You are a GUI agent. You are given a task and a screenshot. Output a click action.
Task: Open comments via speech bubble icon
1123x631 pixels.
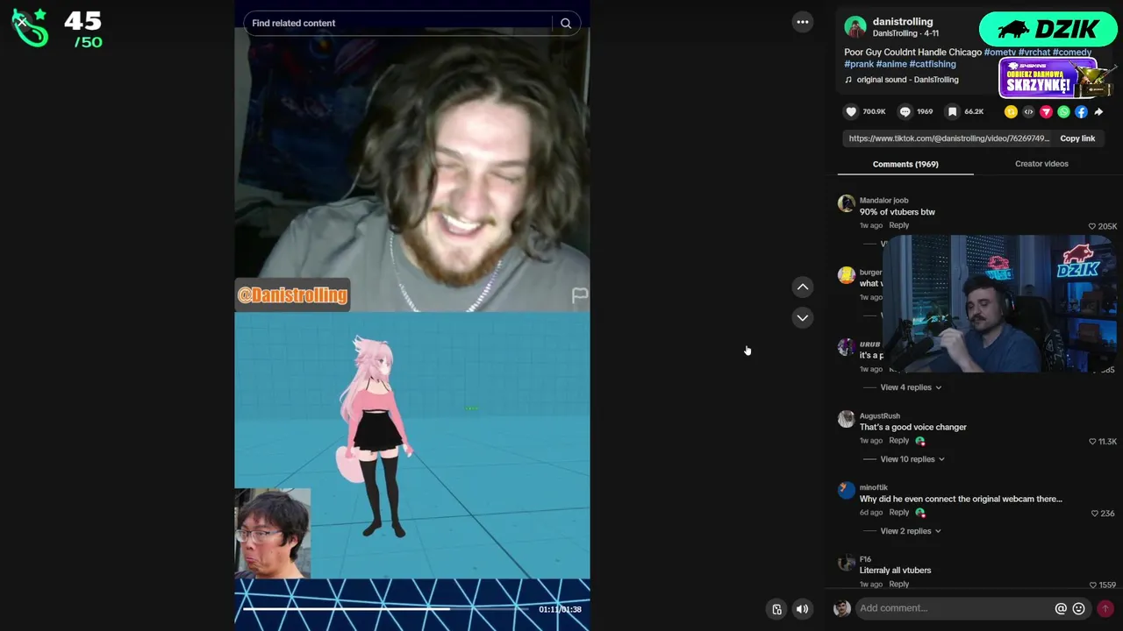pyautogui.click(x=905, y=111)
